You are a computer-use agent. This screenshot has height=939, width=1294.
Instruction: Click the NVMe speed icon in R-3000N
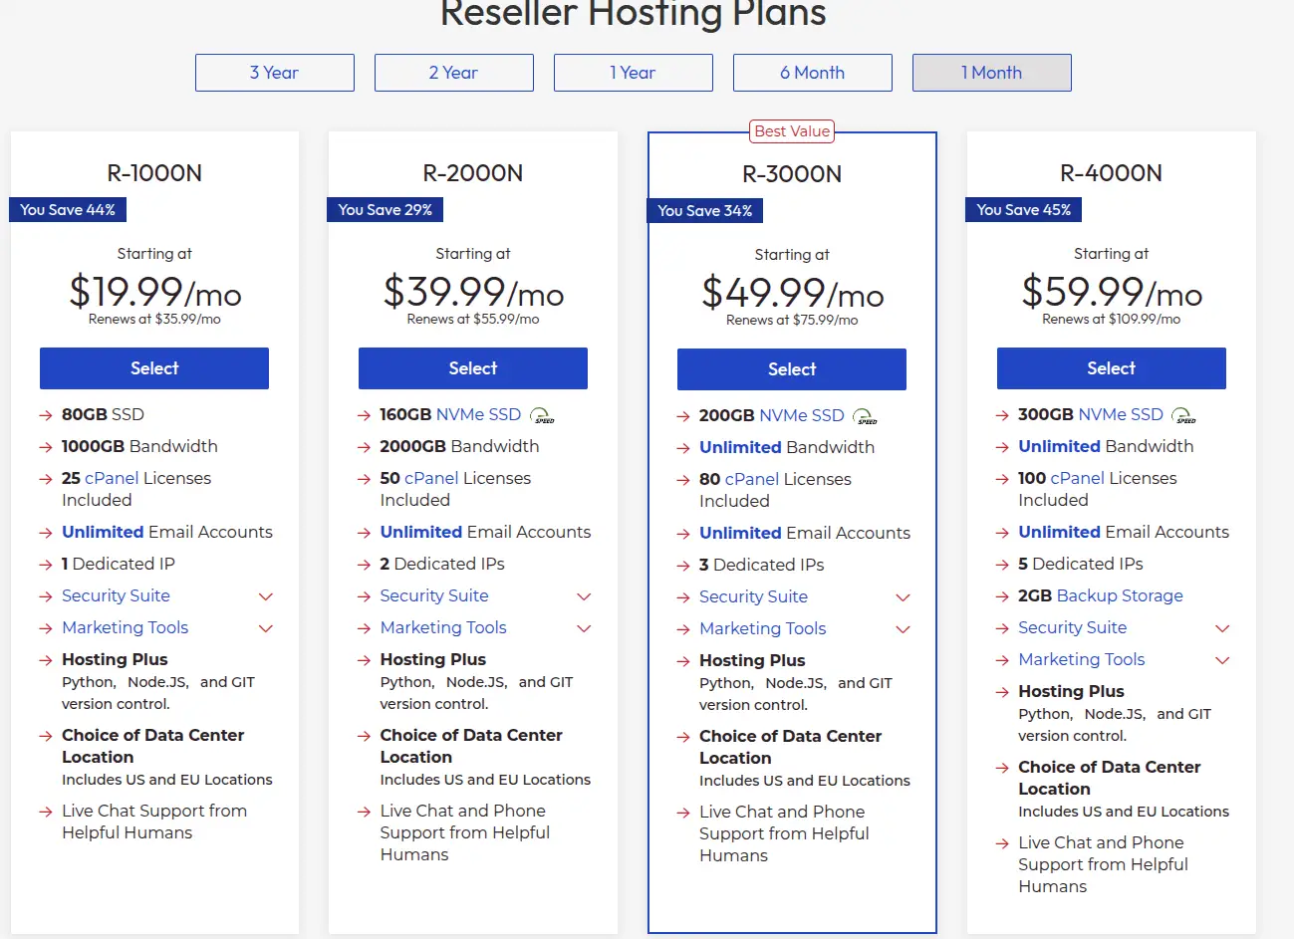tap(866, 416)
